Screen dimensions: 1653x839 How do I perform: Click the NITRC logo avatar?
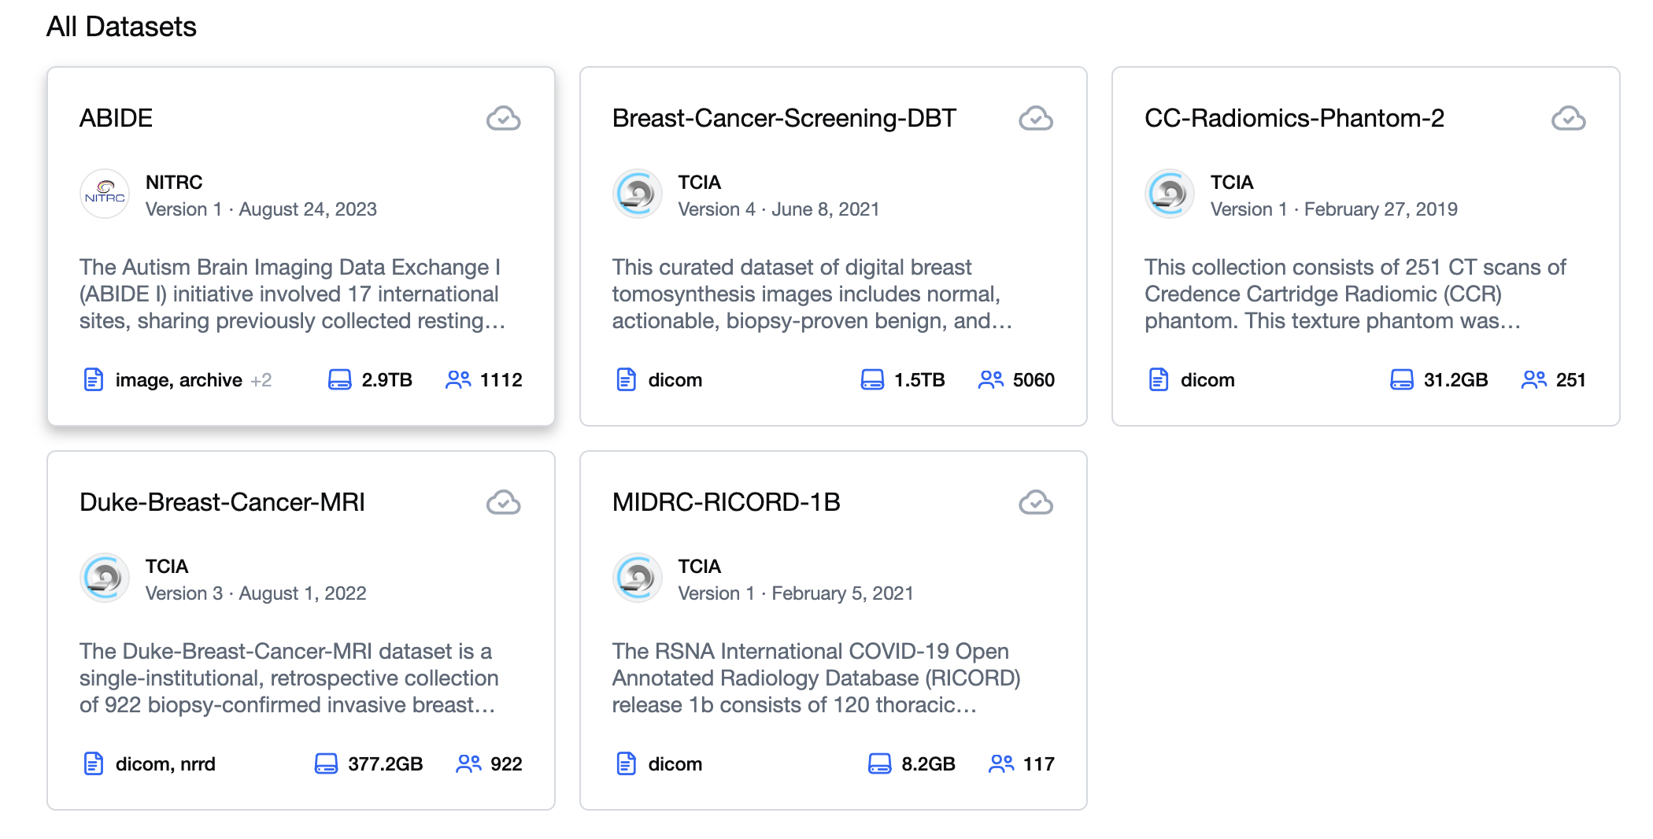105,194
